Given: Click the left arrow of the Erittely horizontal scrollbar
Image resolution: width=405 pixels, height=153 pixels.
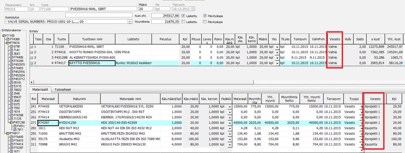Looking at the screenshot, I should (x=32, y=82).
